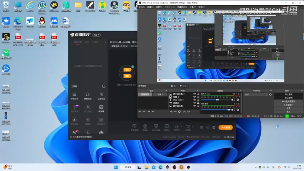Add a new tab with plus in live companion
304x171 pixels.
click(105, 42)
